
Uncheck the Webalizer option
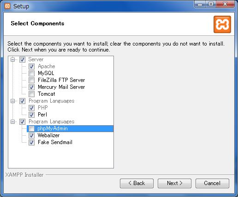point(31,135)
